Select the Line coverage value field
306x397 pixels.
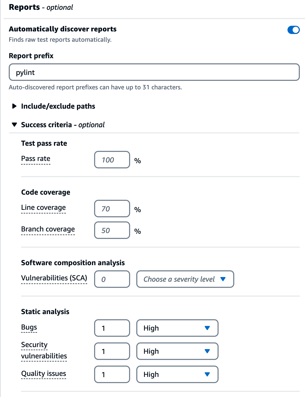(112, 209)
